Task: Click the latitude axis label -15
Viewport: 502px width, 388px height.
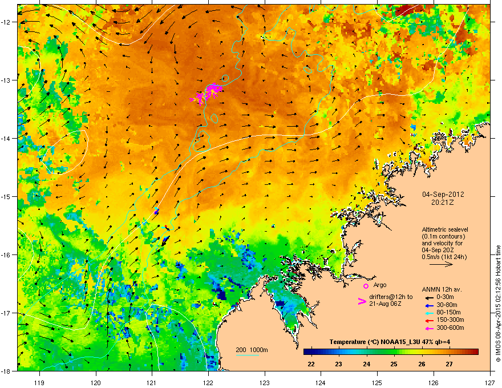Action: pyautogui.click(x=6, y=196)
